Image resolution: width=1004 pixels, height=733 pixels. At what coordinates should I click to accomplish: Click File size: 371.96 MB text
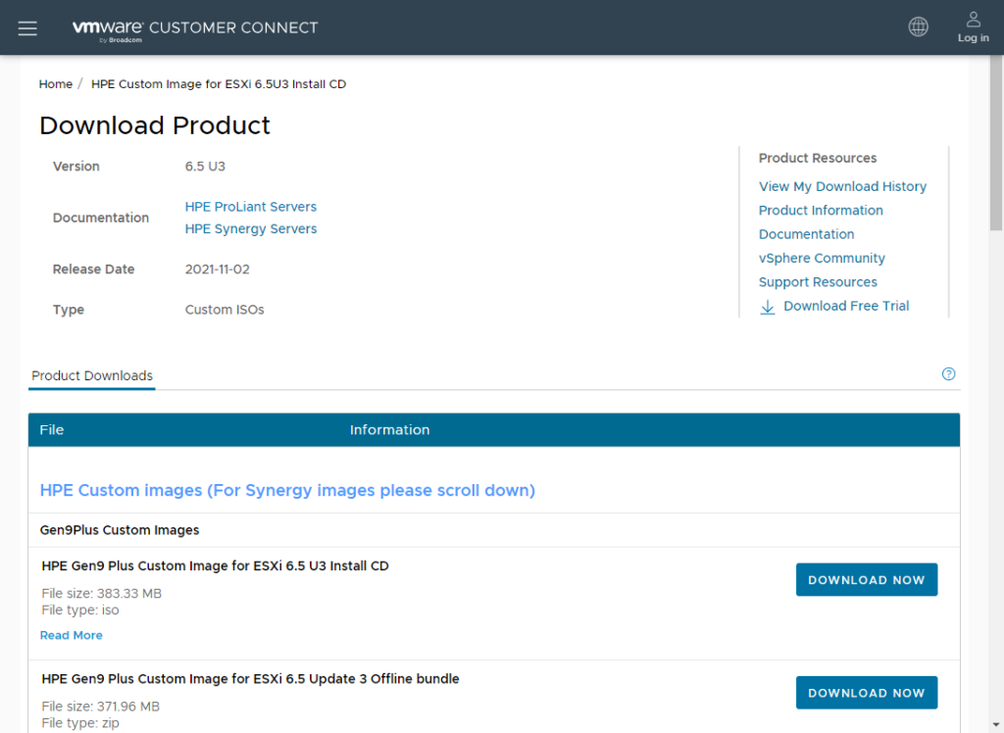coord(101,707)
